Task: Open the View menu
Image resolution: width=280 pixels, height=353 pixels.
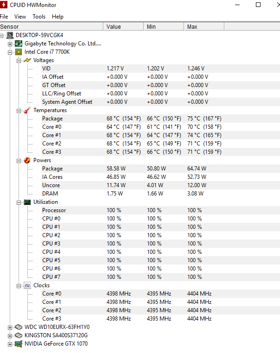Action: coord(20,17)
